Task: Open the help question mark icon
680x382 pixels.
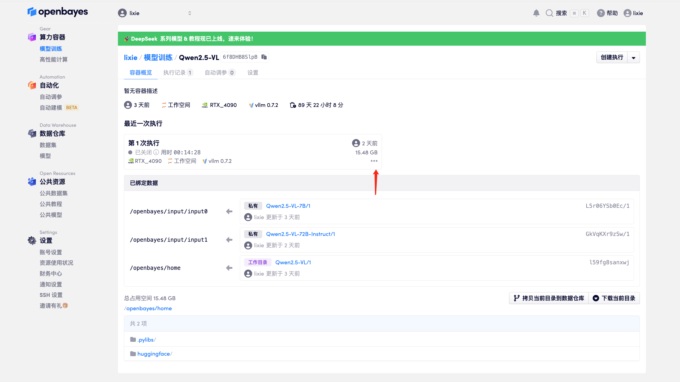Action: coord(600,13)
